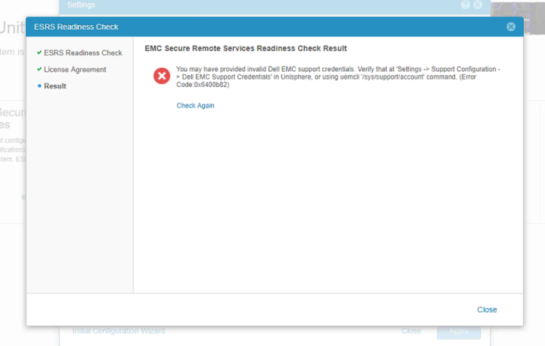Screen dimensions: 545x346
Task: Select the ESRS Readiness Check wizard step
Action: [x=82, y=52]
